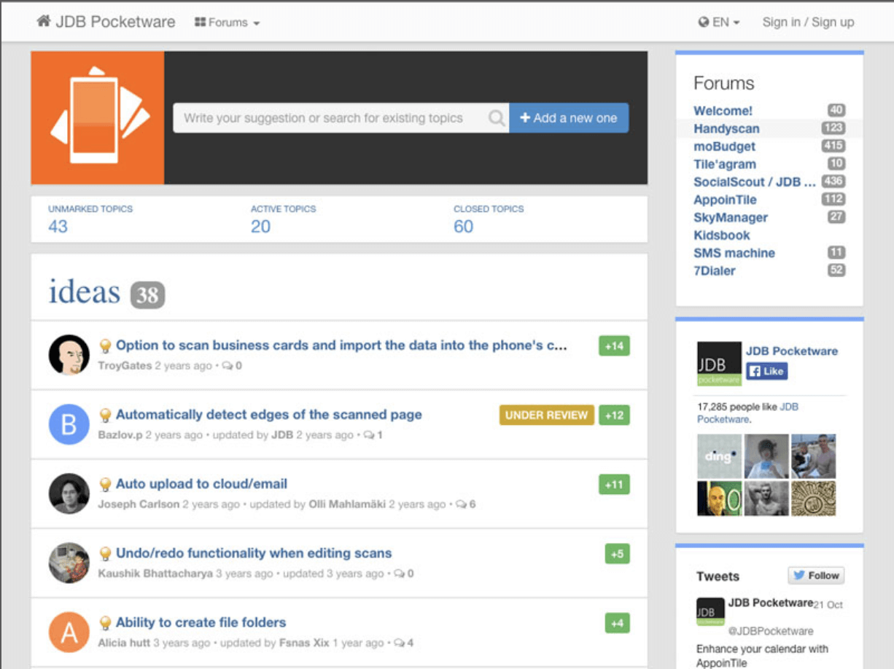The image size is (894, 669).
Task: Click 'JDB Pocketware' link in Facebook widget
Action: 791,351
